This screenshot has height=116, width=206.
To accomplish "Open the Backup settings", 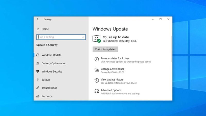I will coord(46,80).
